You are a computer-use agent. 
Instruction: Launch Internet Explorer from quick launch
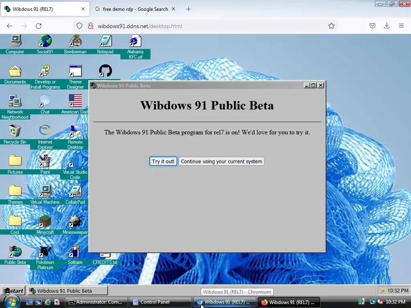(x=48, y=302)
